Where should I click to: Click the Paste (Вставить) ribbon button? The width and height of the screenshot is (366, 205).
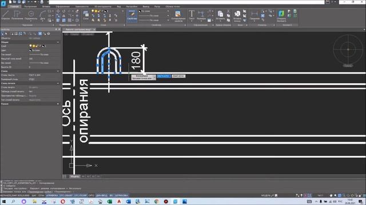click(220, 15)
